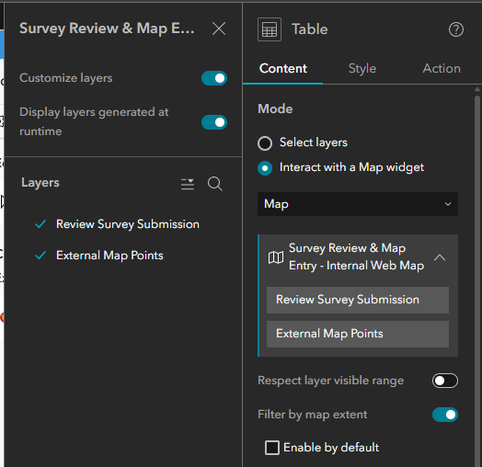Click the Layers search magnifier icon
This screenshot has width=482, height=467.
(215, 184)
